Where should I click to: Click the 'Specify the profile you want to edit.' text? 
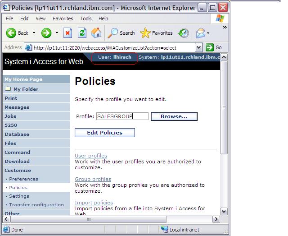click(x=121, y=99)
